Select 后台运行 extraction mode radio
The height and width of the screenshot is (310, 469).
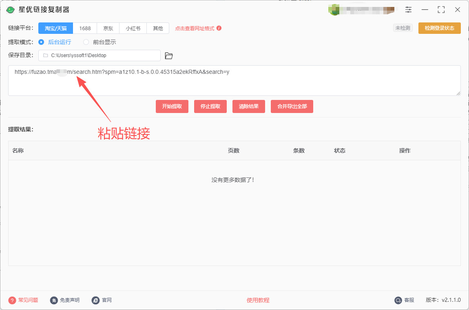pyautogui.click(x=41, y=42)
